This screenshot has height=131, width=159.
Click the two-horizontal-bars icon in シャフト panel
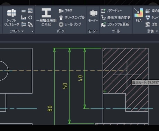[x=24, y=11]
